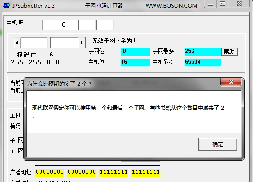Click the mask bits slider thumb
The image size is (253, 189).
click(x=49, y=43)
